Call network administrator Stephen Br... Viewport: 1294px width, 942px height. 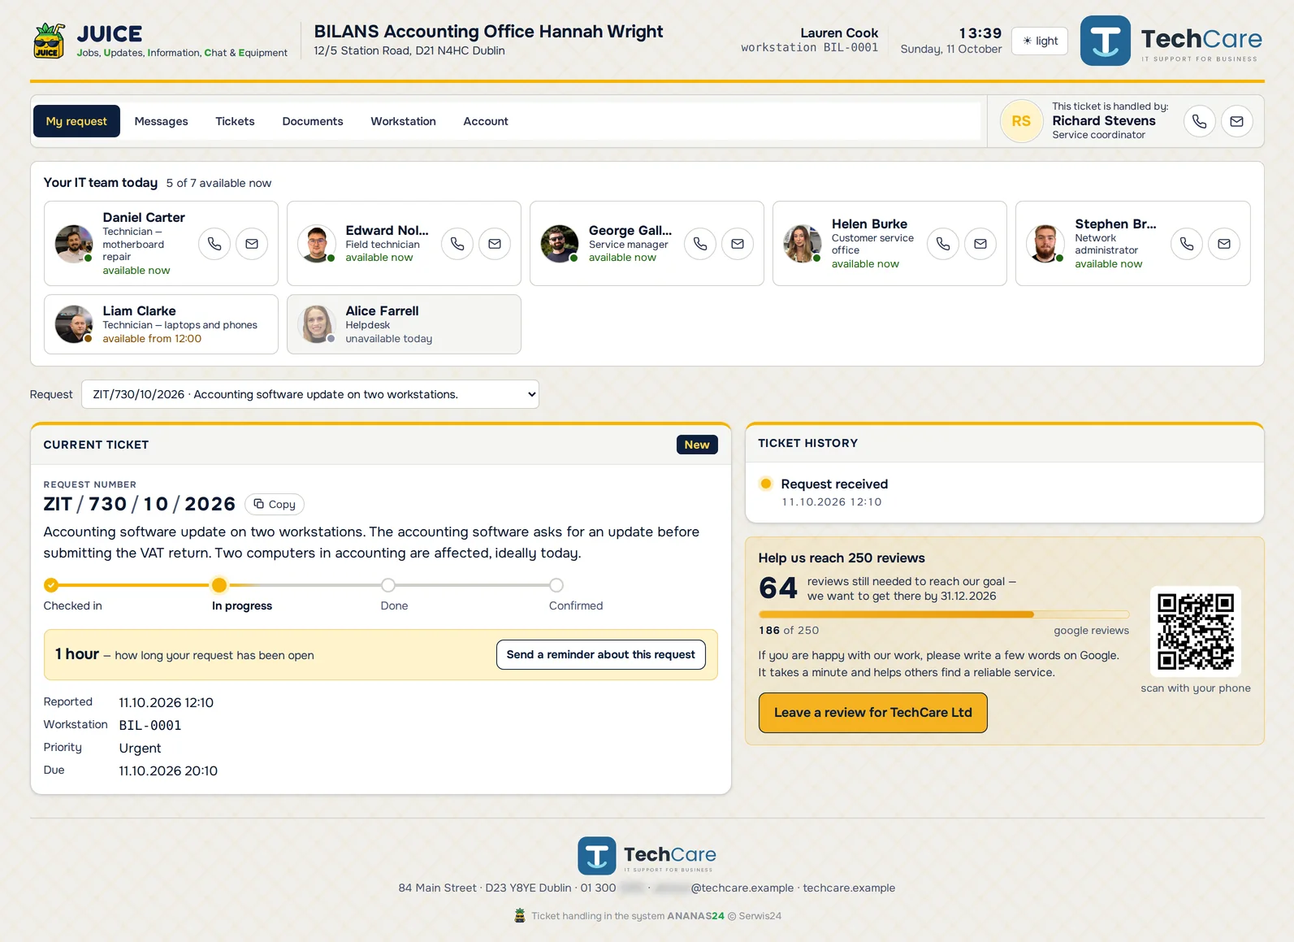(x=1187, y=244)
